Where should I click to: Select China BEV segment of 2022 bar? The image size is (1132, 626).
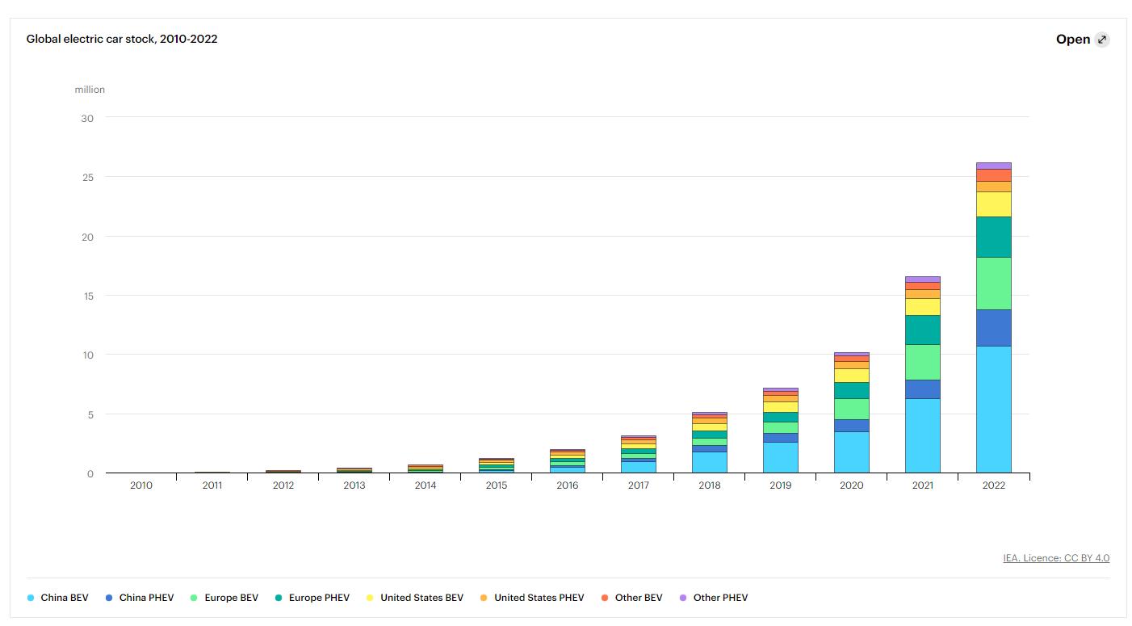point(993,410)
